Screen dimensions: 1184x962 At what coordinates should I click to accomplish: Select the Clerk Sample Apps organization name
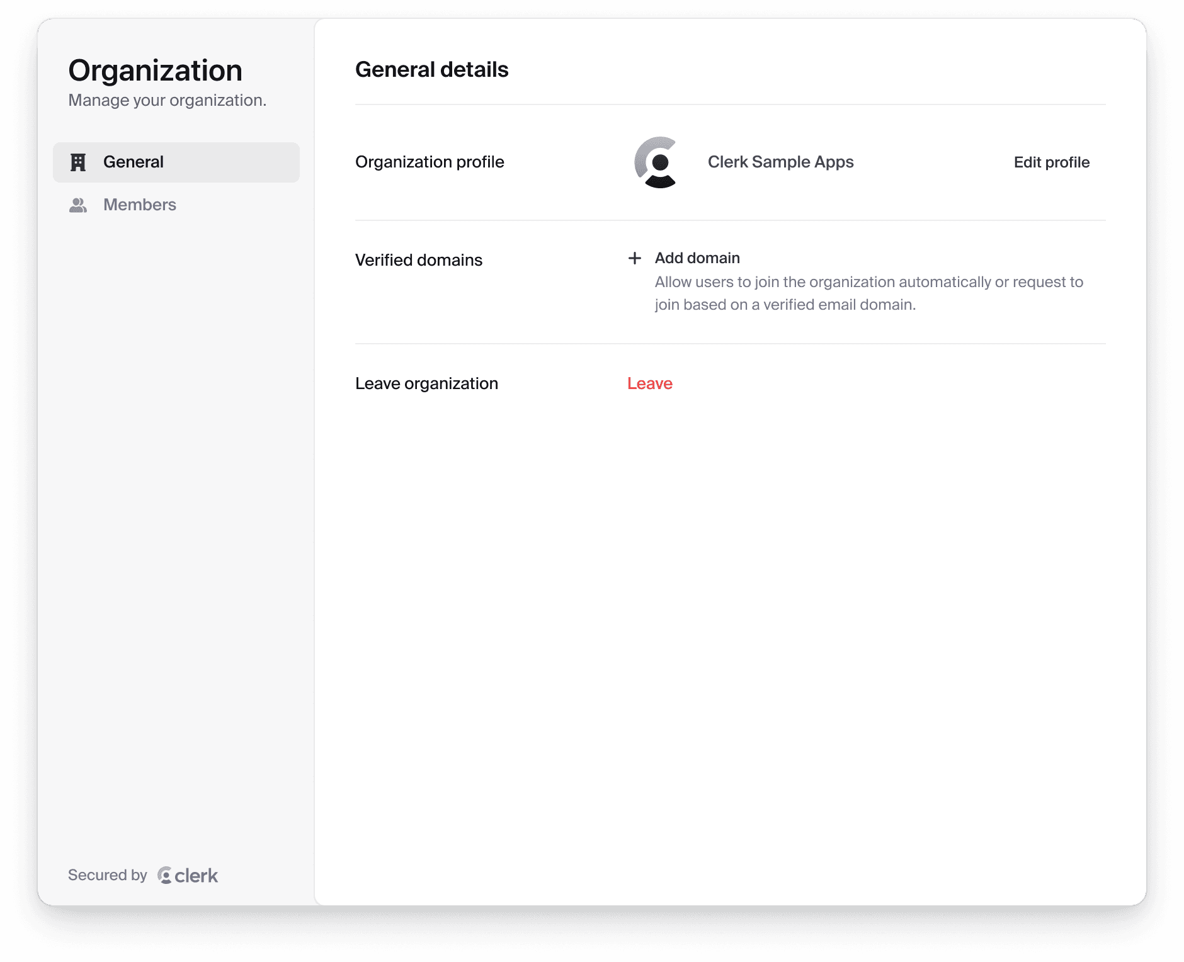(780, 162)
